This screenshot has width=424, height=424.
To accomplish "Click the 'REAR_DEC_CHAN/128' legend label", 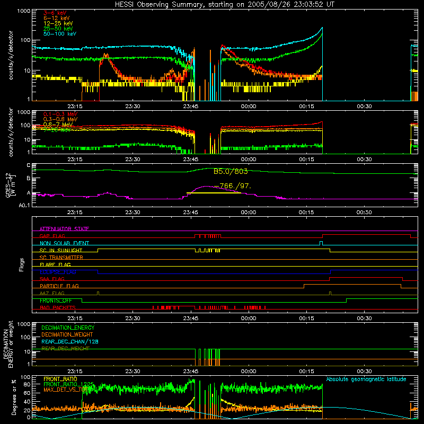I will pyautogui.click(x=70, y=342).
